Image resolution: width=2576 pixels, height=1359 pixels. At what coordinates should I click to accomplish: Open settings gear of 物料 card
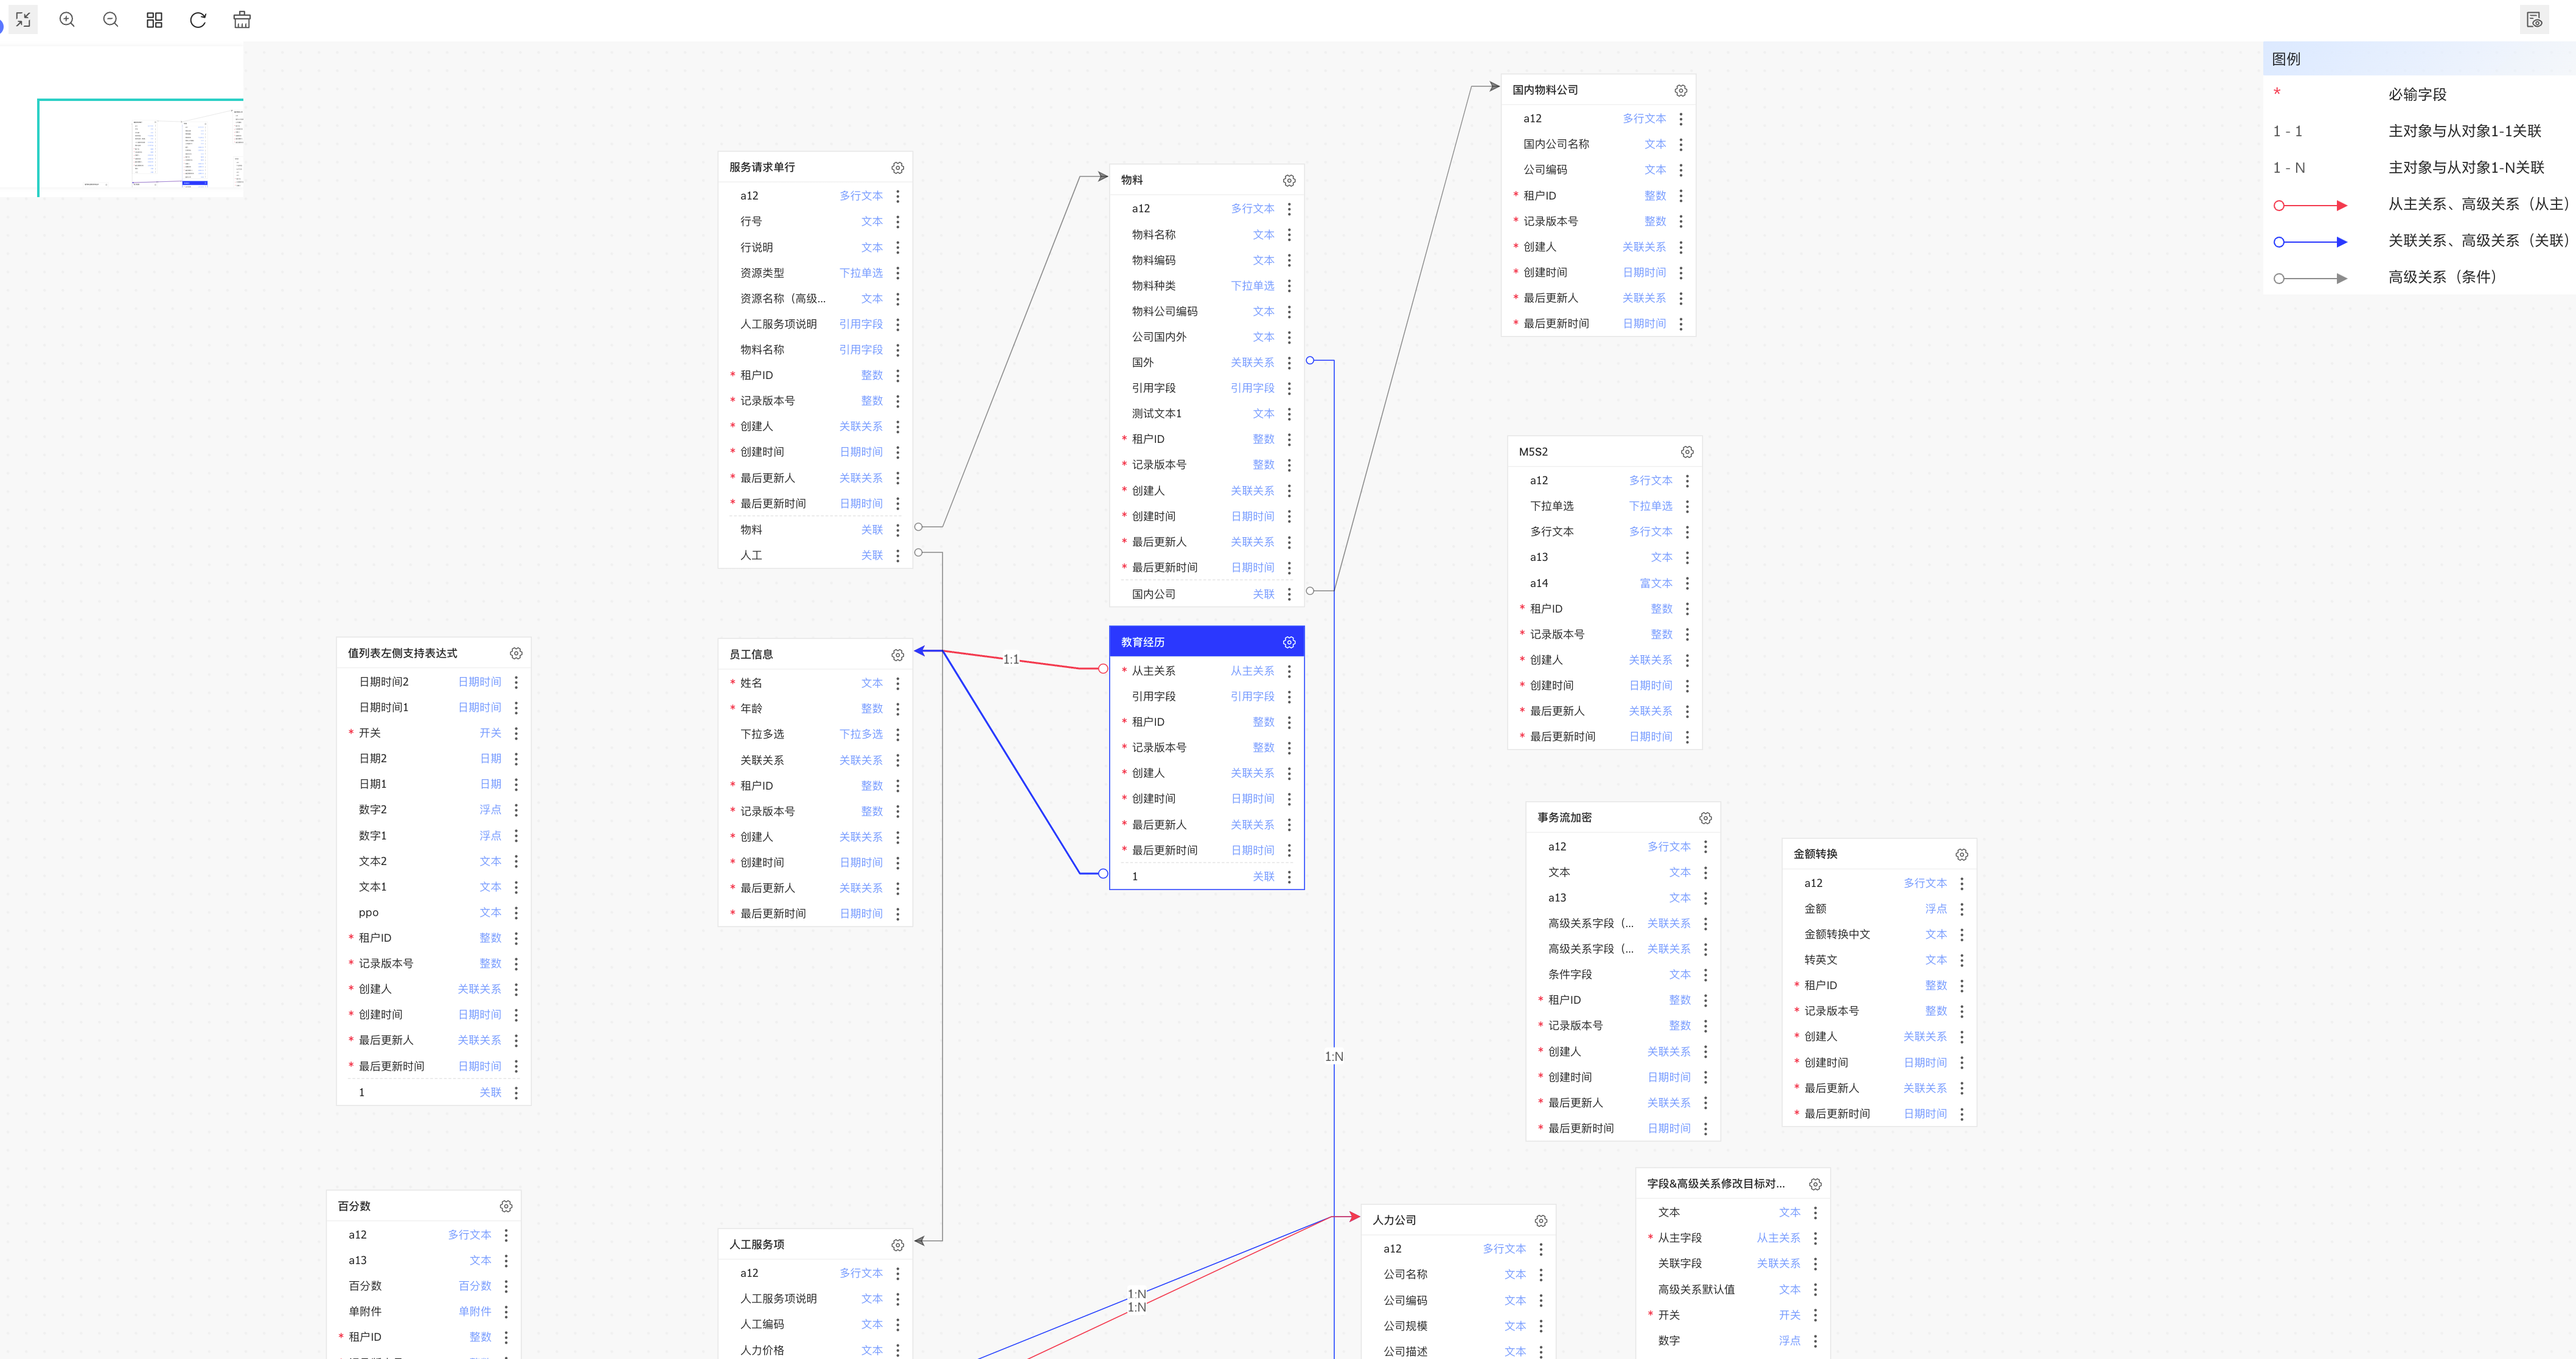pyautogui.click(x=1289, y=181)
